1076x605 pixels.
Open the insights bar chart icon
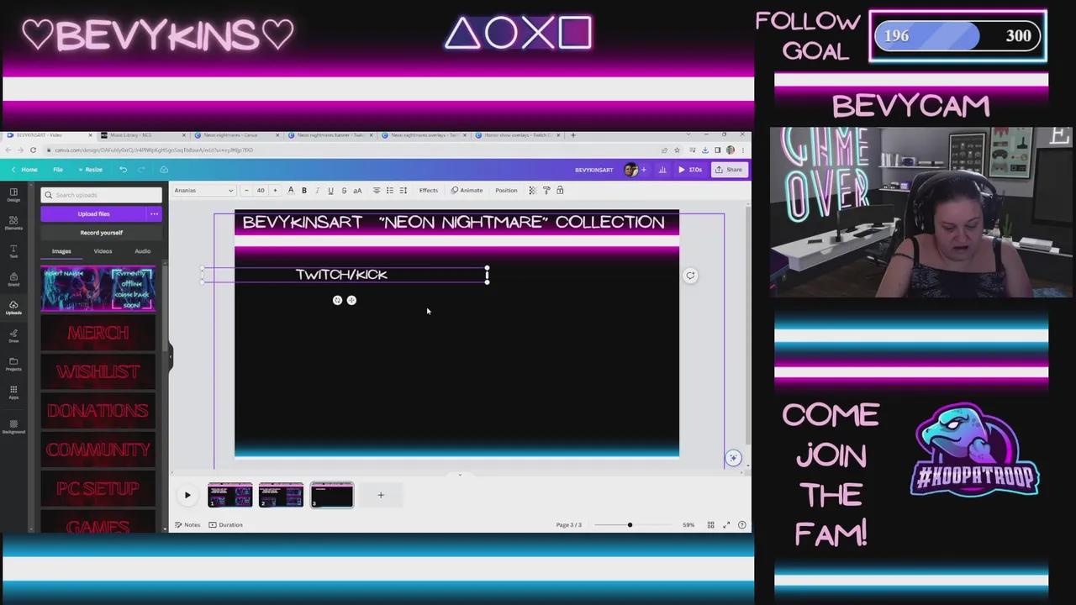(662, 170)
